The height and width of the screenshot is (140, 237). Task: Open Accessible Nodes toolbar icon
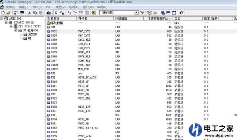(x=16, y=13)
